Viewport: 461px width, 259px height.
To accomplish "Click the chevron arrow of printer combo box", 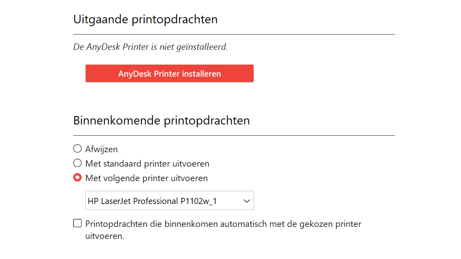I will point(247,201).
